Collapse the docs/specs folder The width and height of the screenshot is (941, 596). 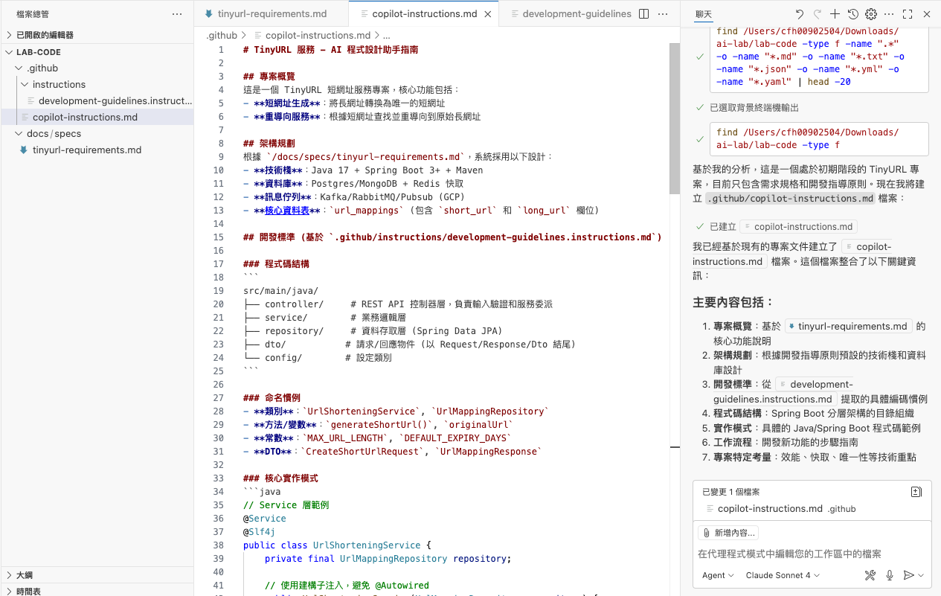[x=97, y=133]
